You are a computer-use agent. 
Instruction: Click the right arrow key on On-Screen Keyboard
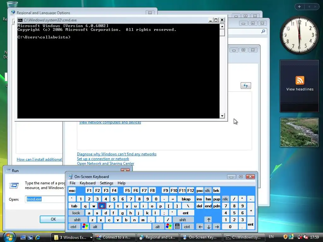[x=217, y=227]
